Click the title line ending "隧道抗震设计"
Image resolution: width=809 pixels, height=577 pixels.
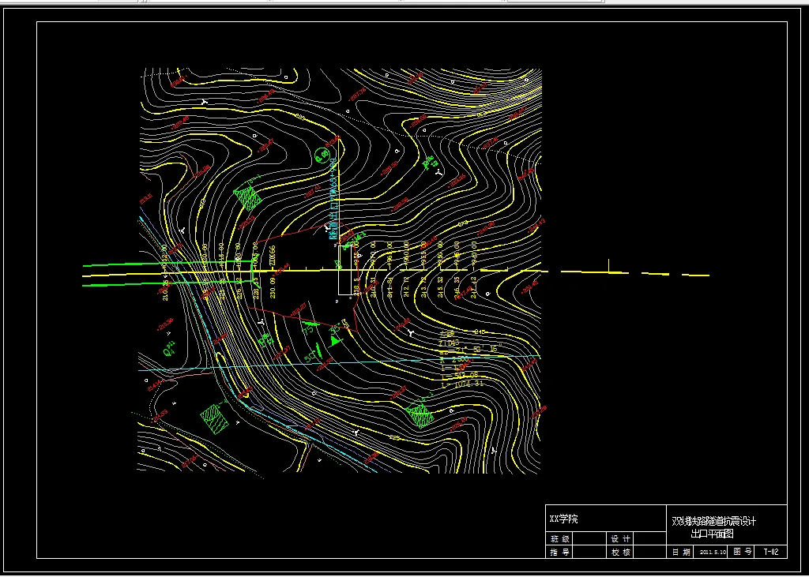click(714, 521)
